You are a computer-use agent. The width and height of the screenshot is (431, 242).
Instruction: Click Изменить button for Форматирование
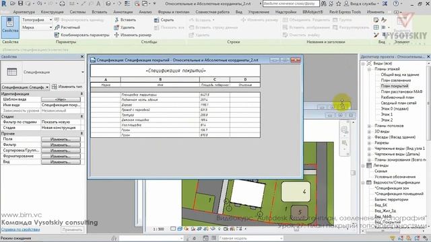(61, 157)
